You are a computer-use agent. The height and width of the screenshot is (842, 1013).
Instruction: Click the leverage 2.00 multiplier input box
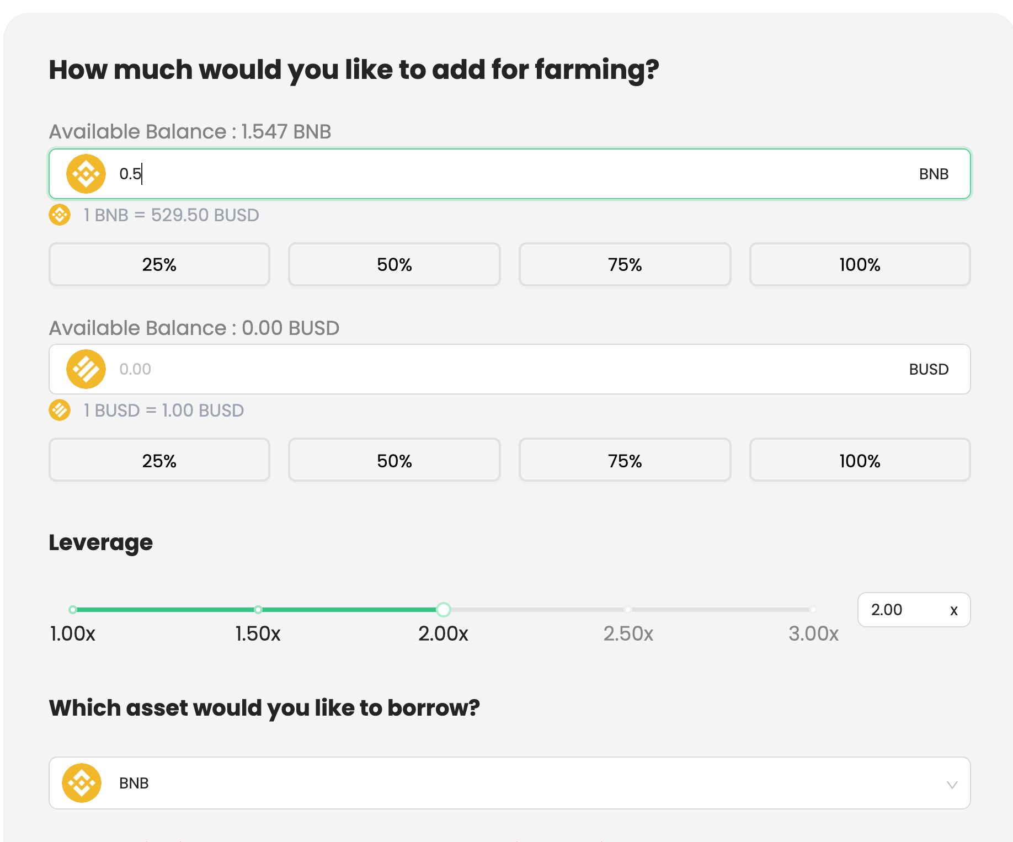click(914, 610)
